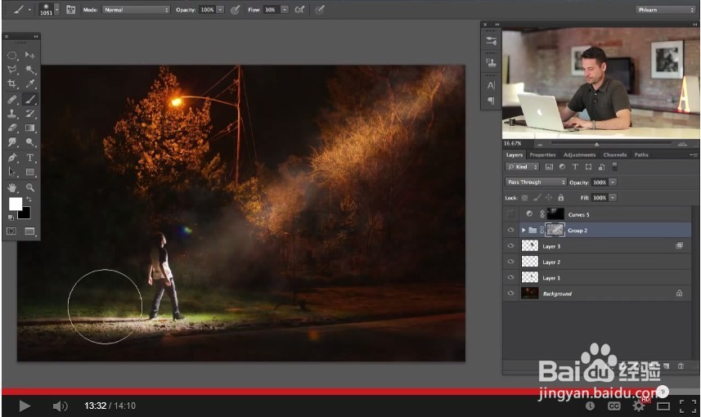Enable airbrush mode
701x417 pixels.
tap(299, 9)
